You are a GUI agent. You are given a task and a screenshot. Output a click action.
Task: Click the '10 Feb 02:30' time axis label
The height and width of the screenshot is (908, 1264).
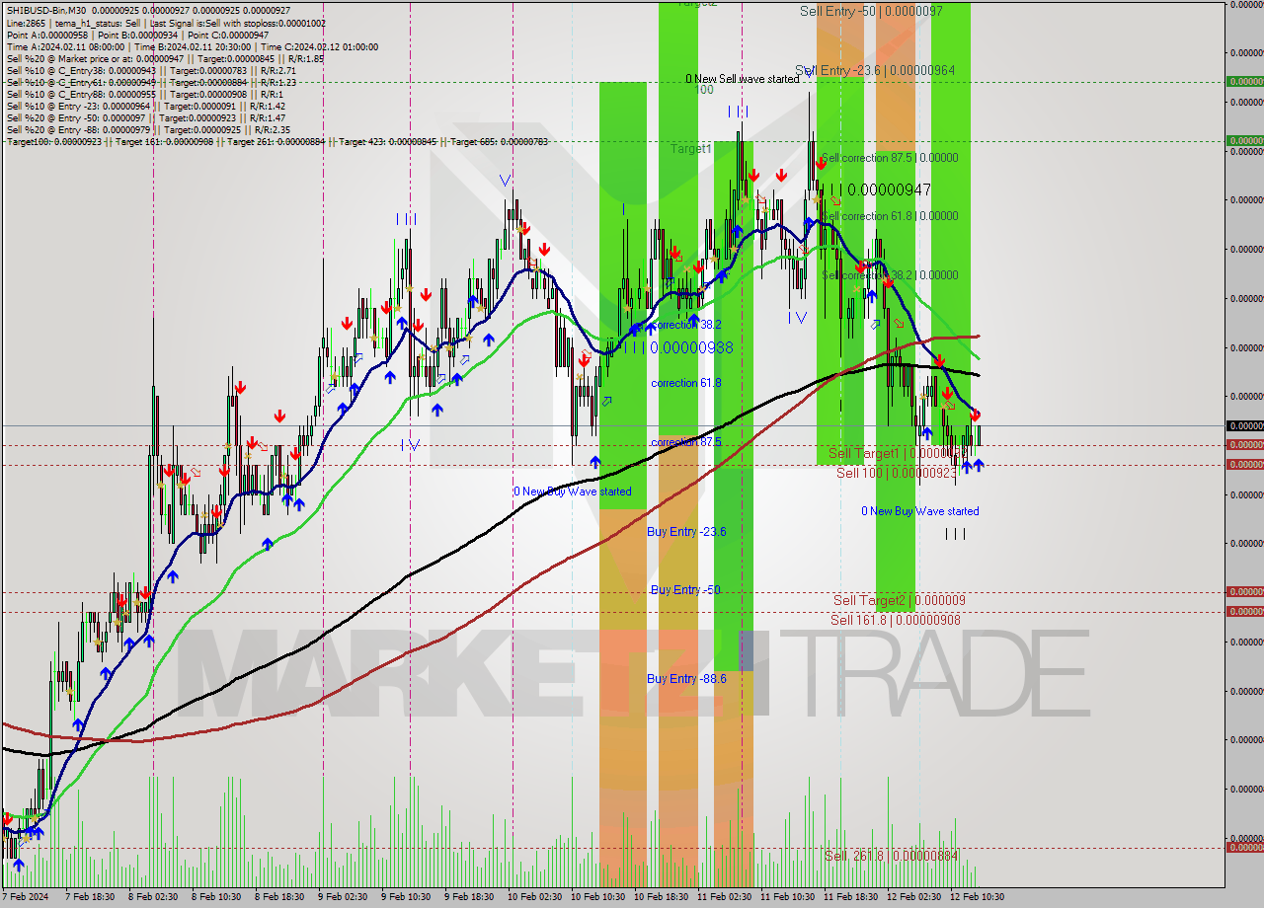click(x=535, y=897)
